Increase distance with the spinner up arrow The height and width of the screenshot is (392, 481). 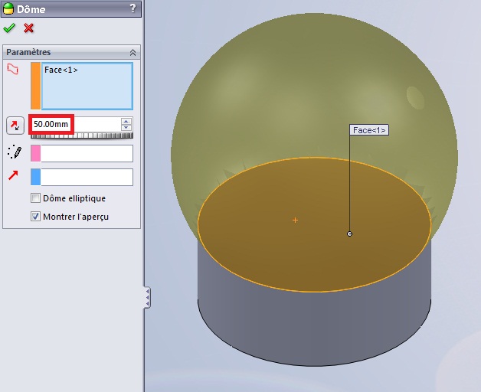[x=126, y=120]
